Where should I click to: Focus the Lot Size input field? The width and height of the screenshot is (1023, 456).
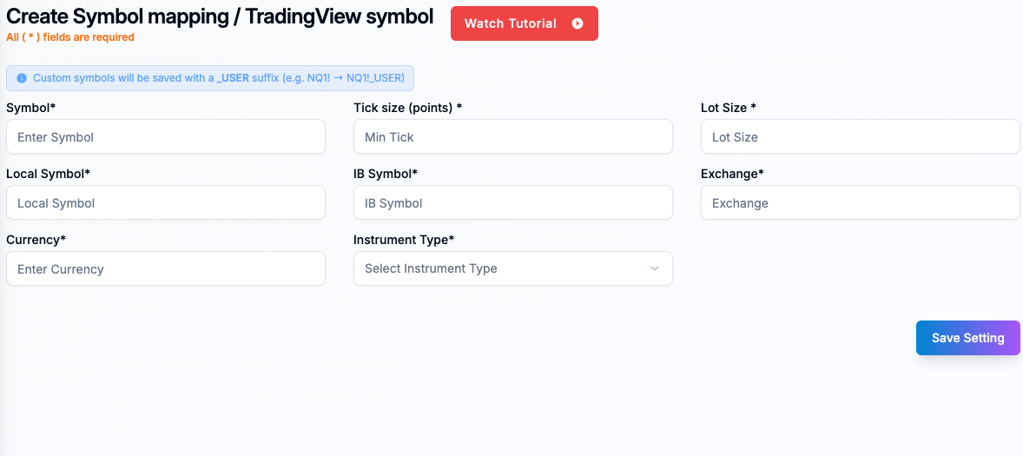point(860,137)
